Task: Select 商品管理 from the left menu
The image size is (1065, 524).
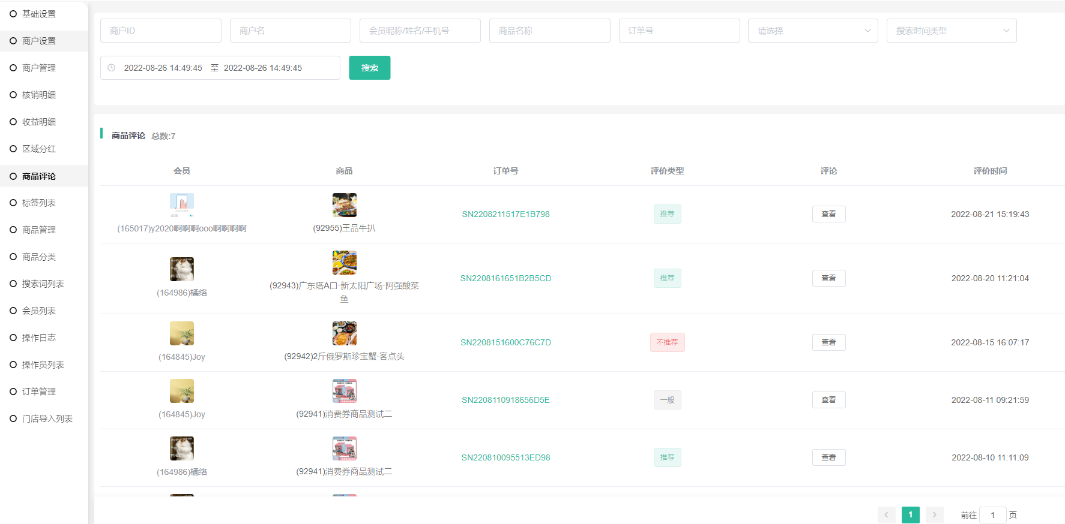Action: coord(39,230)
